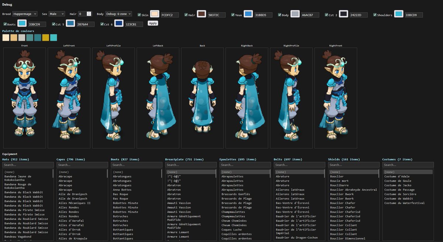Select Baudrier du Dragon-Cochon belt
Viewport: 443px width, 242px height.
click(299, 238)
